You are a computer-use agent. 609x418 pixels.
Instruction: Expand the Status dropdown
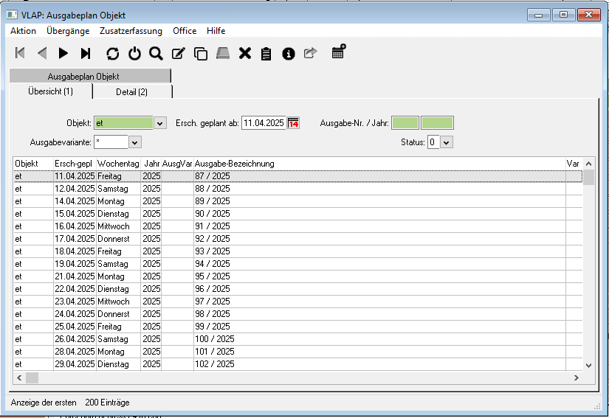(446, 142)
